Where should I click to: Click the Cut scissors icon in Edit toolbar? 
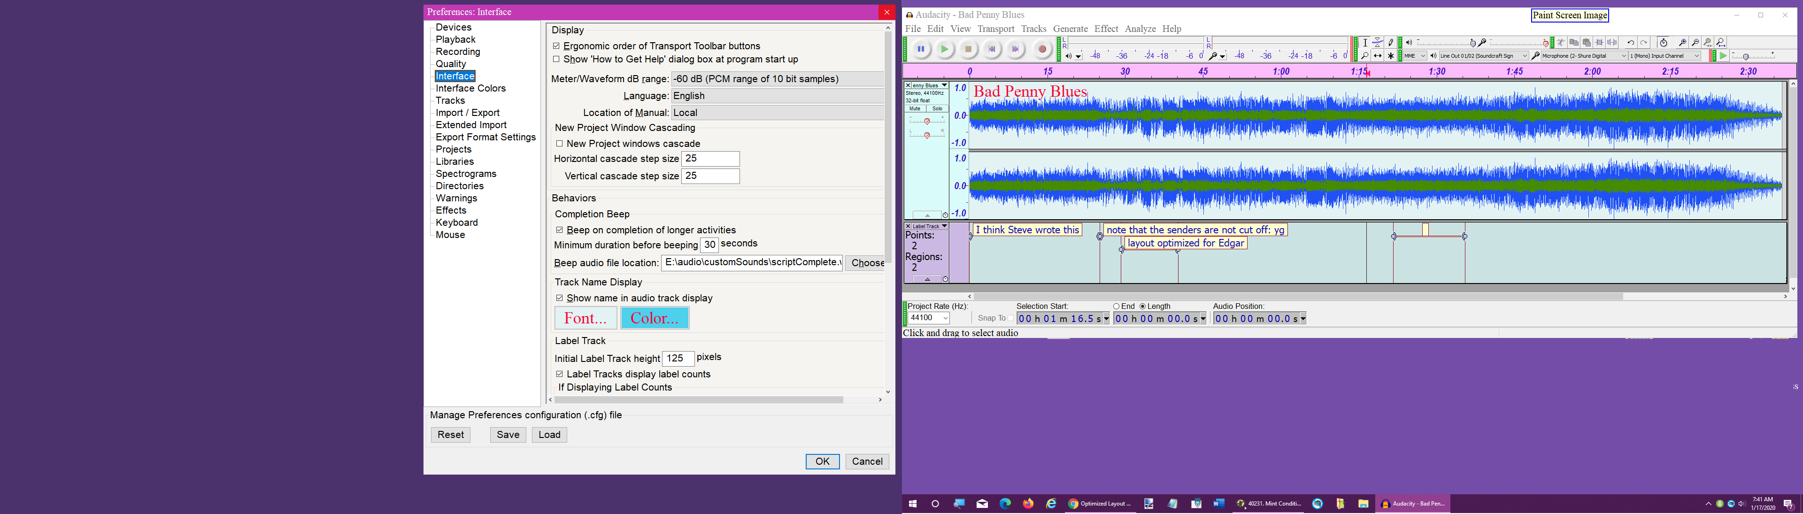pyautogui.click(x=1561, y=43)
